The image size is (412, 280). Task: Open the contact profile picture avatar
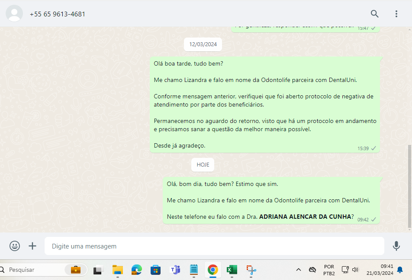coord(14,13)
